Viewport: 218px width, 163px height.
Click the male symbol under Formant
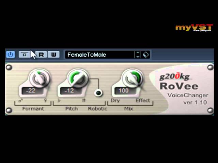click(x=20, y=101)
